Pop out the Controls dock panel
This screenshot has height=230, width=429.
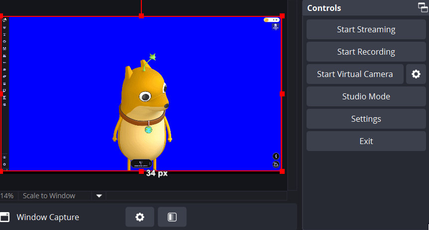[x=423, y=7]
